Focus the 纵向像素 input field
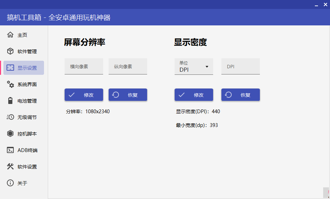The image size is (330, 199). pyautogui.click(x=128, y=67)
